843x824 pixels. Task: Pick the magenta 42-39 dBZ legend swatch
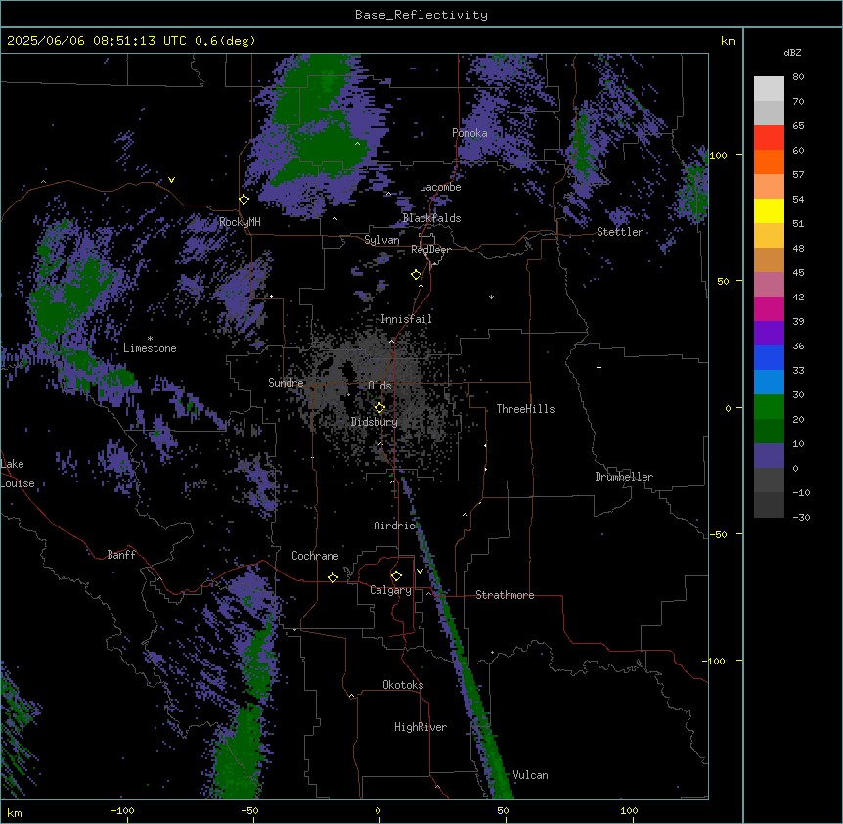click(769, 308)
